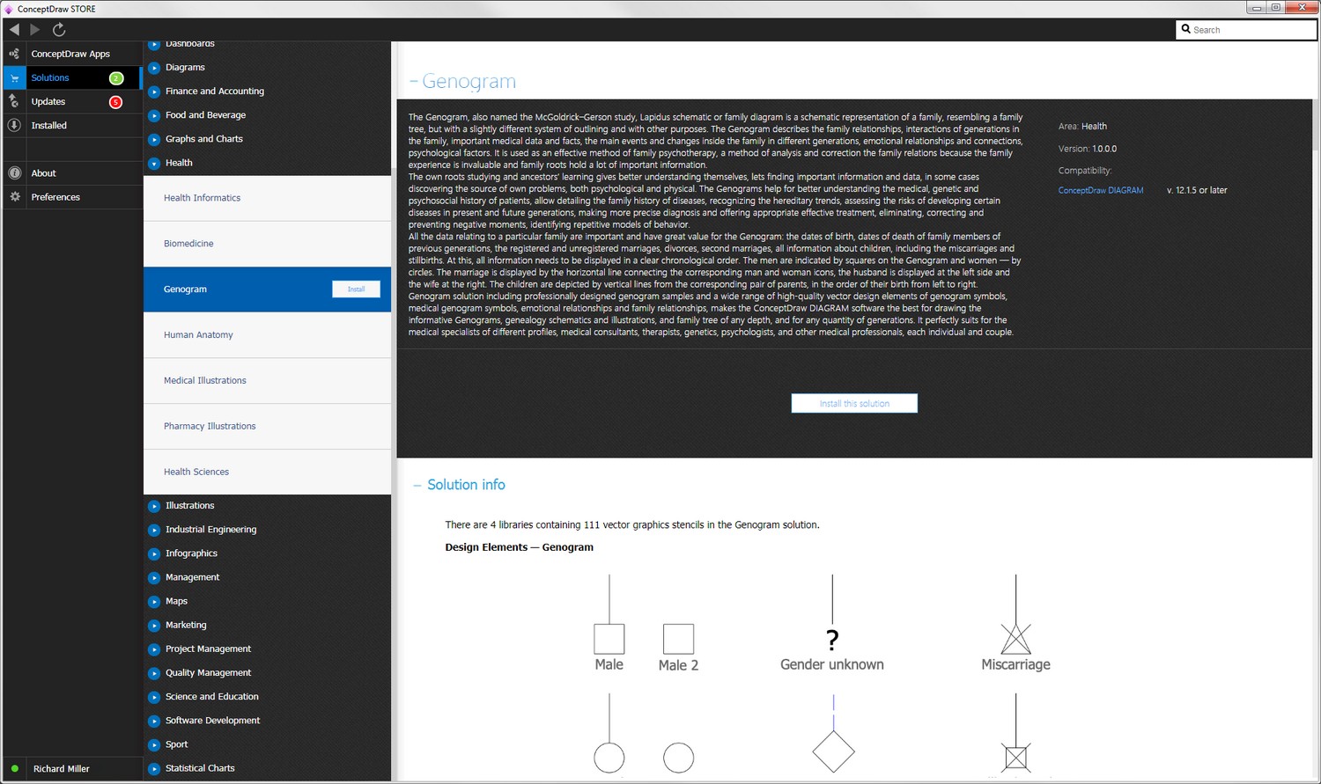
Task: Click the red Updates count badge
Action: [x=115, y=102]
